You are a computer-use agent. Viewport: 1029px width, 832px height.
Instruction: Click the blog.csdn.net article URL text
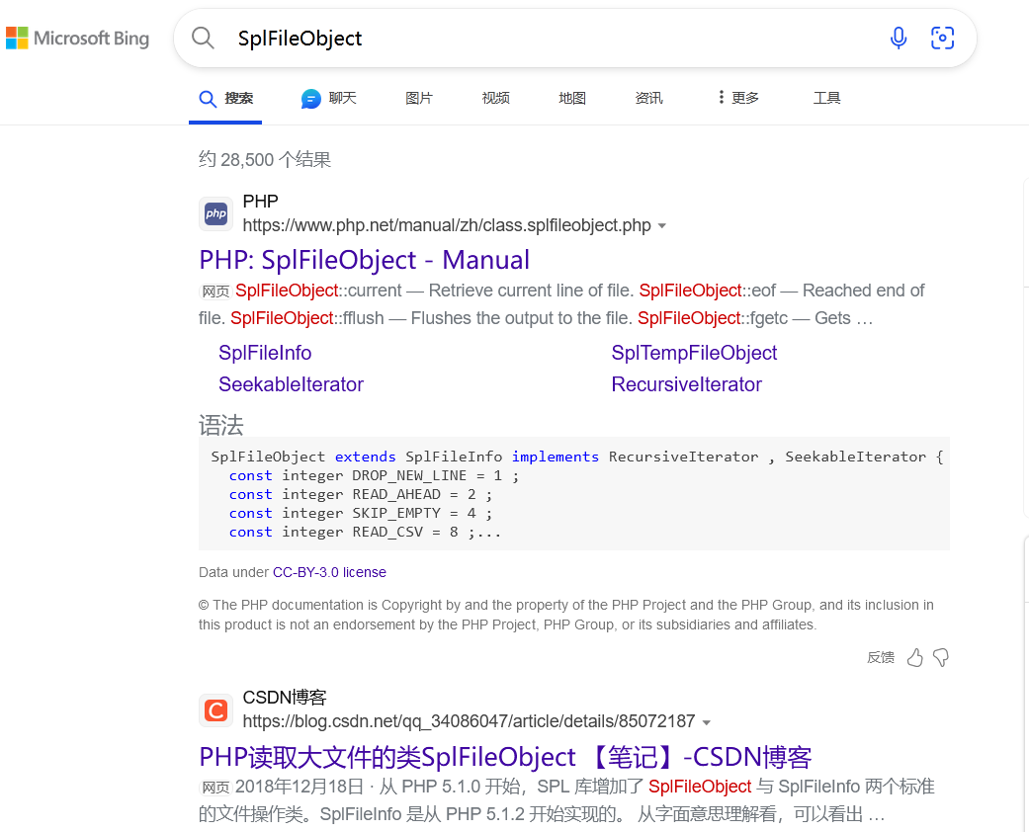pos(469,721)
